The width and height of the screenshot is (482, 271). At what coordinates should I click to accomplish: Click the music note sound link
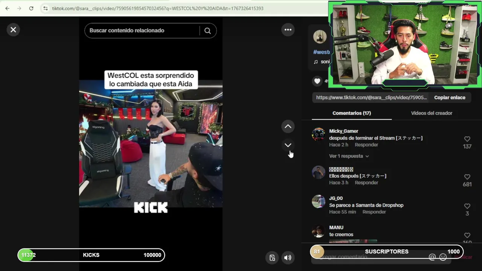322,62
